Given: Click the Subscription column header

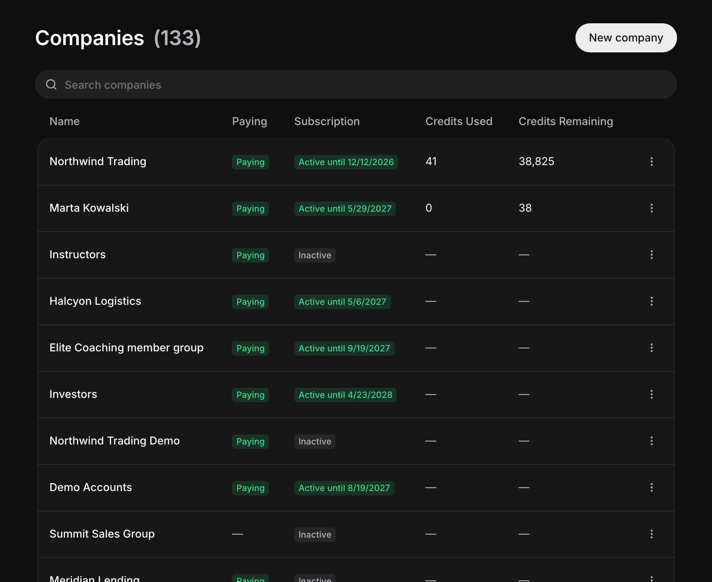Looking at the screenshot, I should coord(327,121).
